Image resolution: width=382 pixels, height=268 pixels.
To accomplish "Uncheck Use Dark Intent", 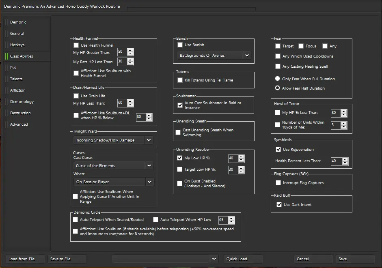I will (279, 204).
